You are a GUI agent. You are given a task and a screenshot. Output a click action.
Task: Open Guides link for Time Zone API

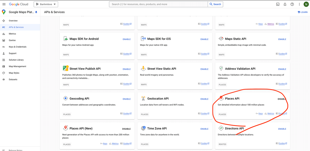[x=204, y=144]
